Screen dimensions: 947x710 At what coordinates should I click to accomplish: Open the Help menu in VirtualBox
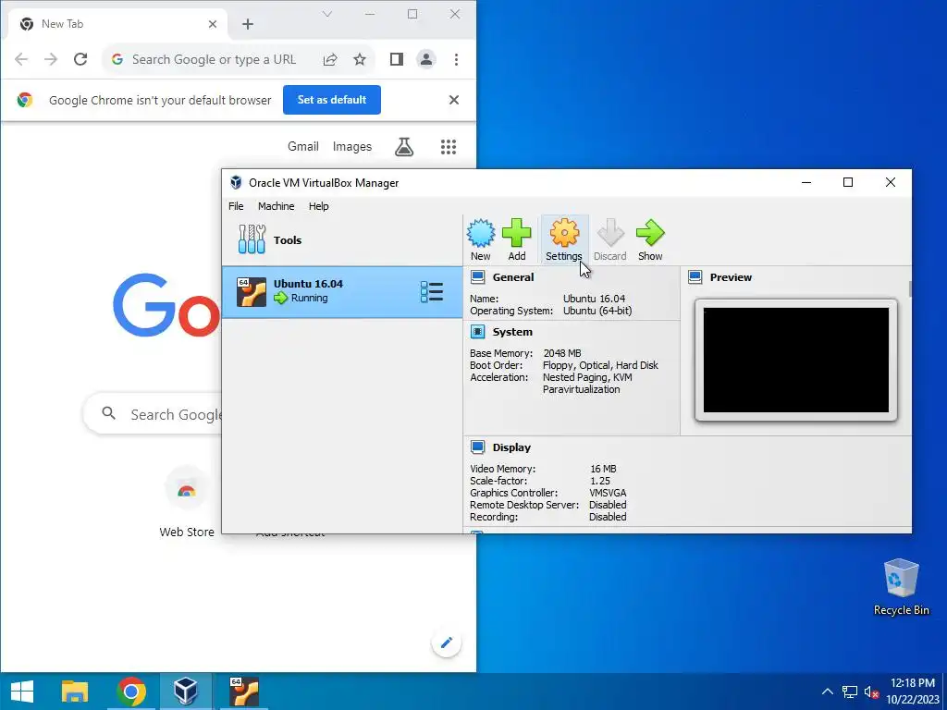(x=318, y=206)
